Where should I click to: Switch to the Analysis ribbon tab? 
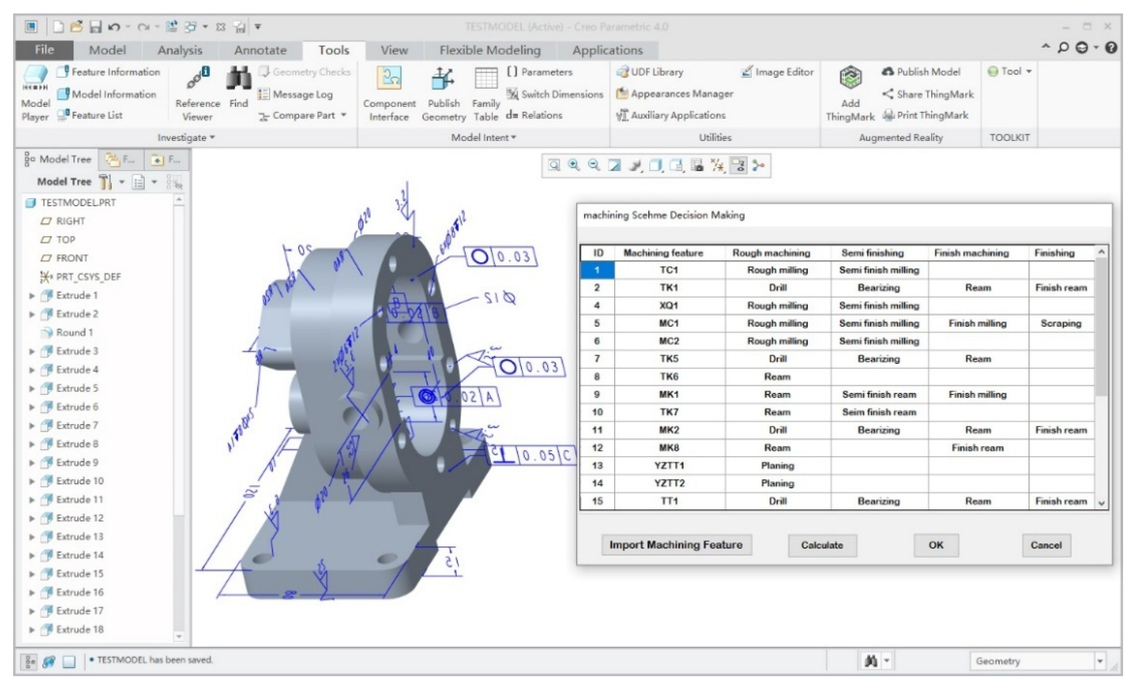click(x=179, y=50)
